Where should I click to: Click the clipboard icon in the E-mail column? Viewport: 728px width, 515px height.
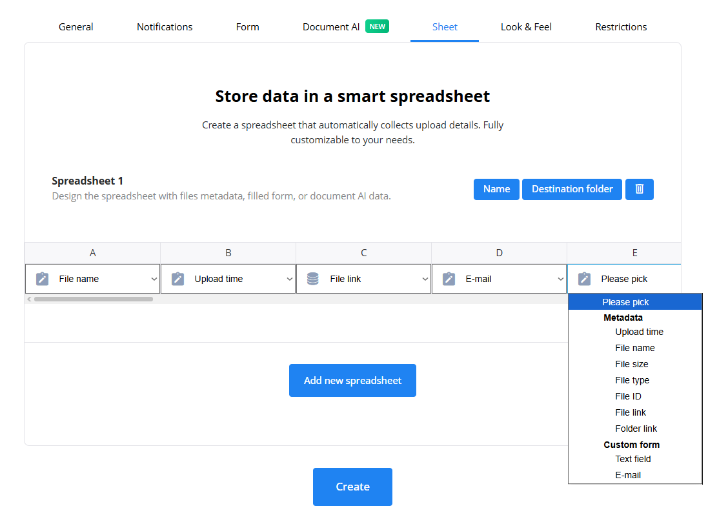pos(449,279)
